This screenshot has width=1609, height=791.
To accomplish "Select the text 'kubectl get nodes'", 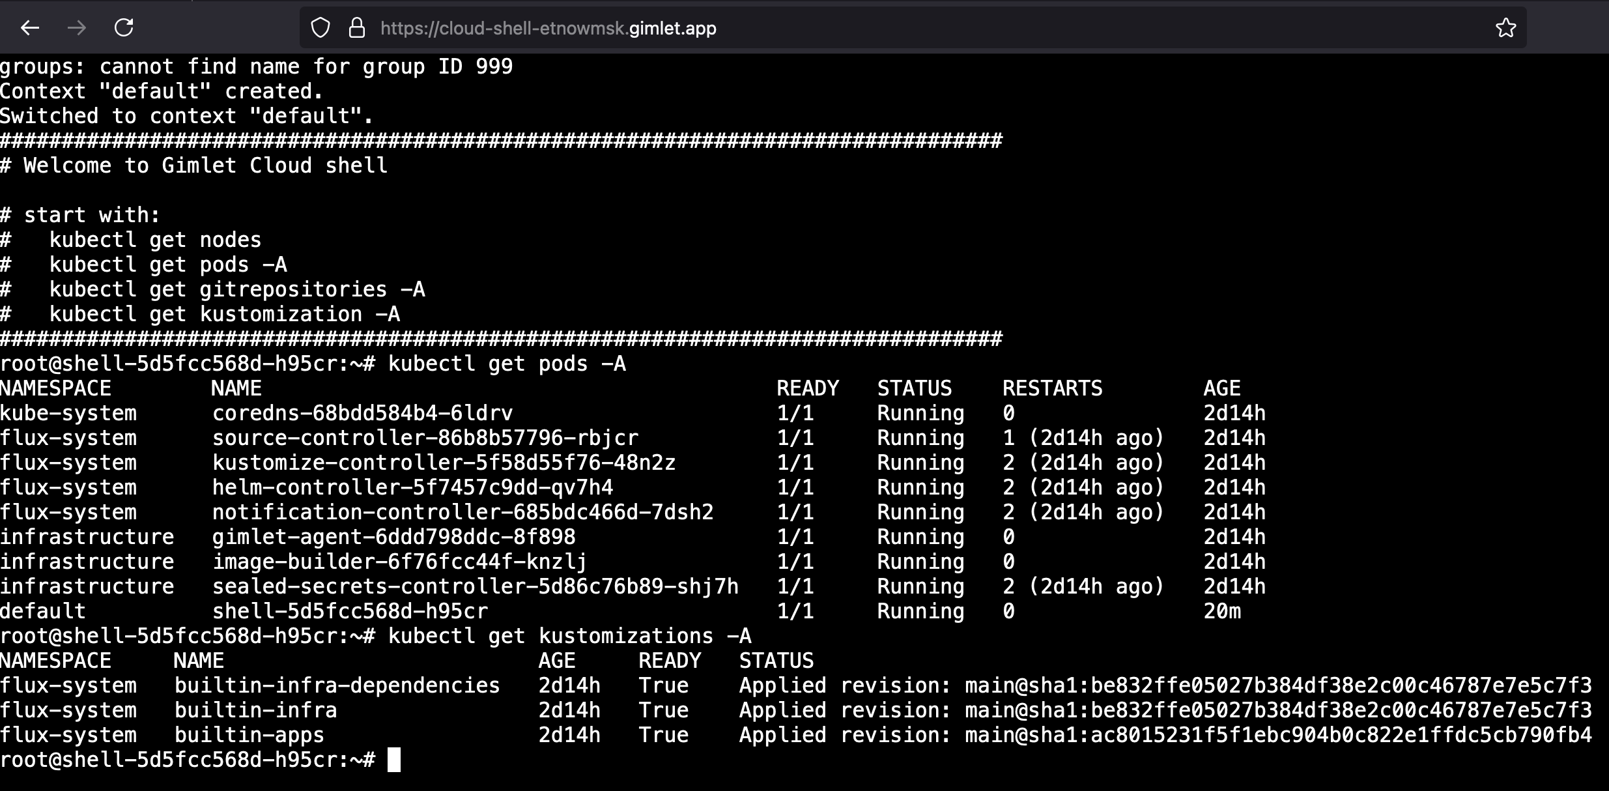I will 155,240.
